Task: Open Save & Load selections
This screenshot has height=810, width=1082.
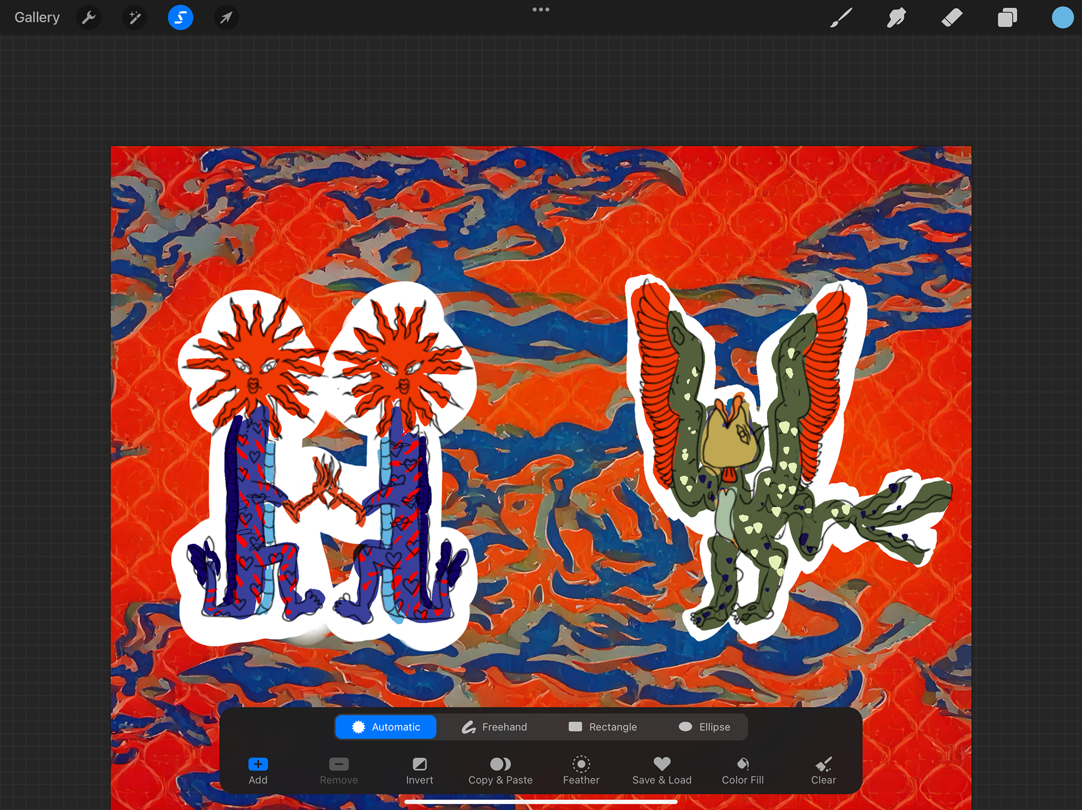Action: coord(662,770)
